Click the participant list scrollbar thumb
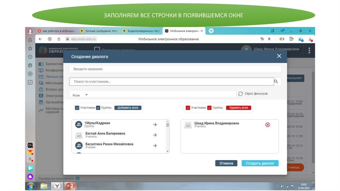This screenshot has height=191, width=340. 168,125
